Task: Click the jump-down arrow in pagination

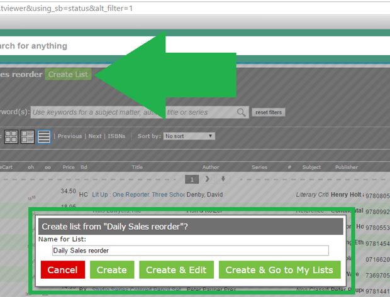Action: click(x=222, y=179)
